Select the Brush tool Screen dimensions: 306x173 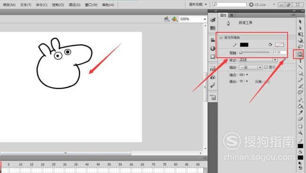point(300,86)
